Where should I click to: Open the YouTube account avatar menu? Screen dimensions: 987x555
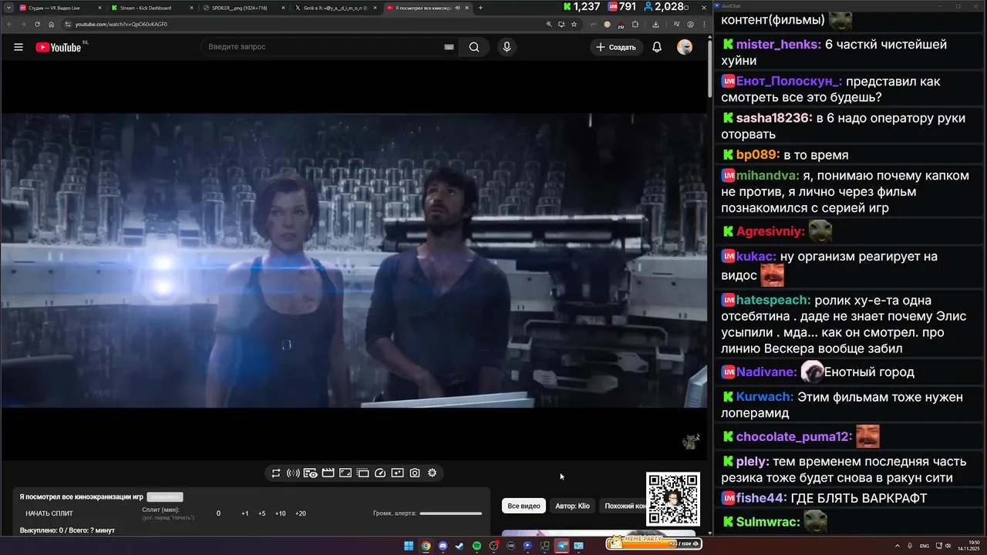[x=685, y=47]
